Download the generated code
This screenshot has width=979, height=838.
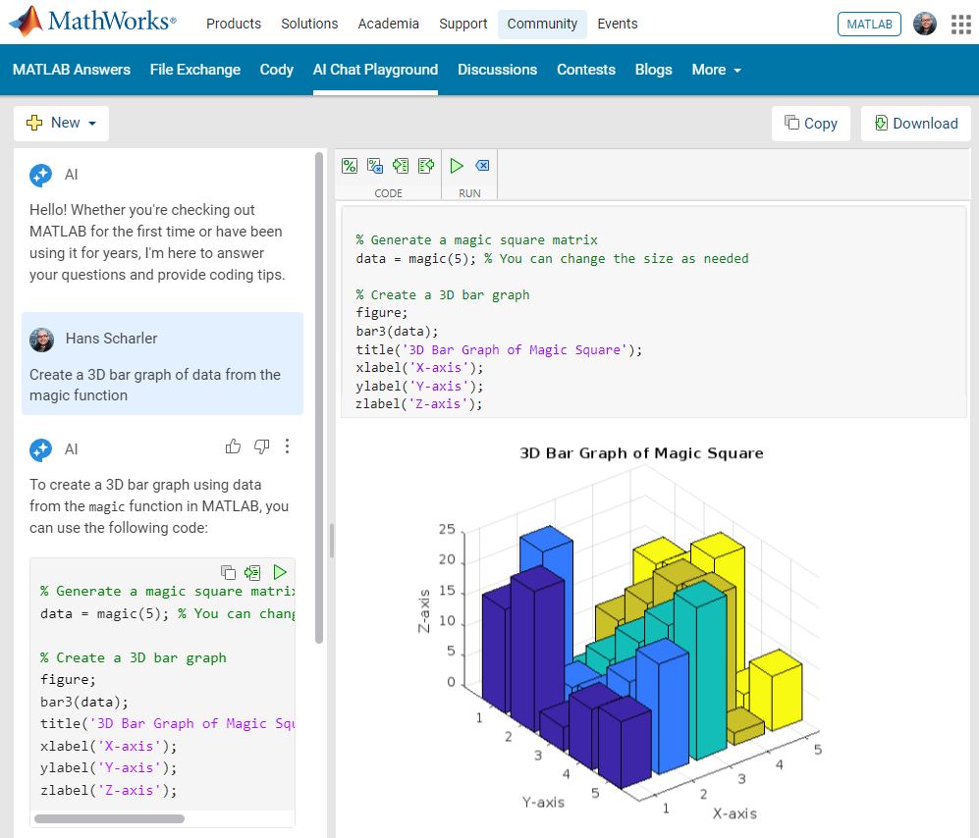click(915, 123)
